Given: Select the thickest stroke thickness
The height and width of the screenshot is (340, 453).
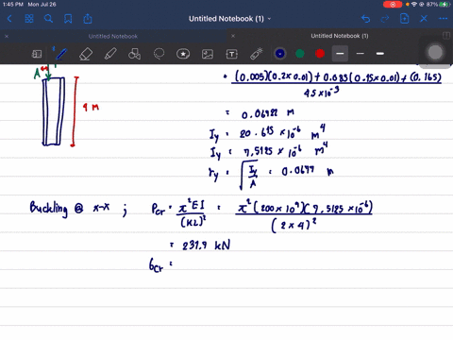Looking at the screenshot, I should click(x=380, y=54).
